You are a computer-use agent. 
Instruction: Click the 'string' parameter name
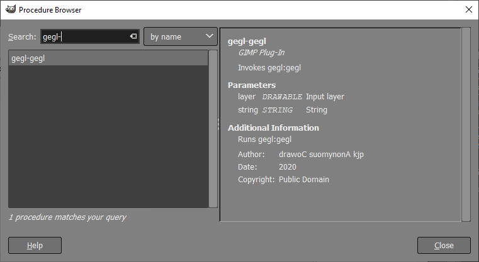(x=248, y=110)
